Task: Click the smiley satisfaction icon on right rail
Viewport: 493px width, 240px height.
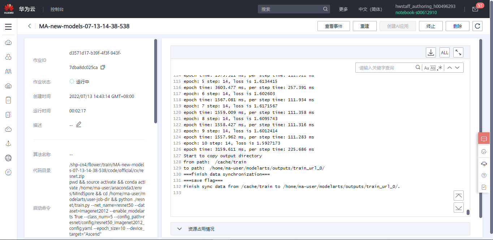Action: [x=484, y=152]
